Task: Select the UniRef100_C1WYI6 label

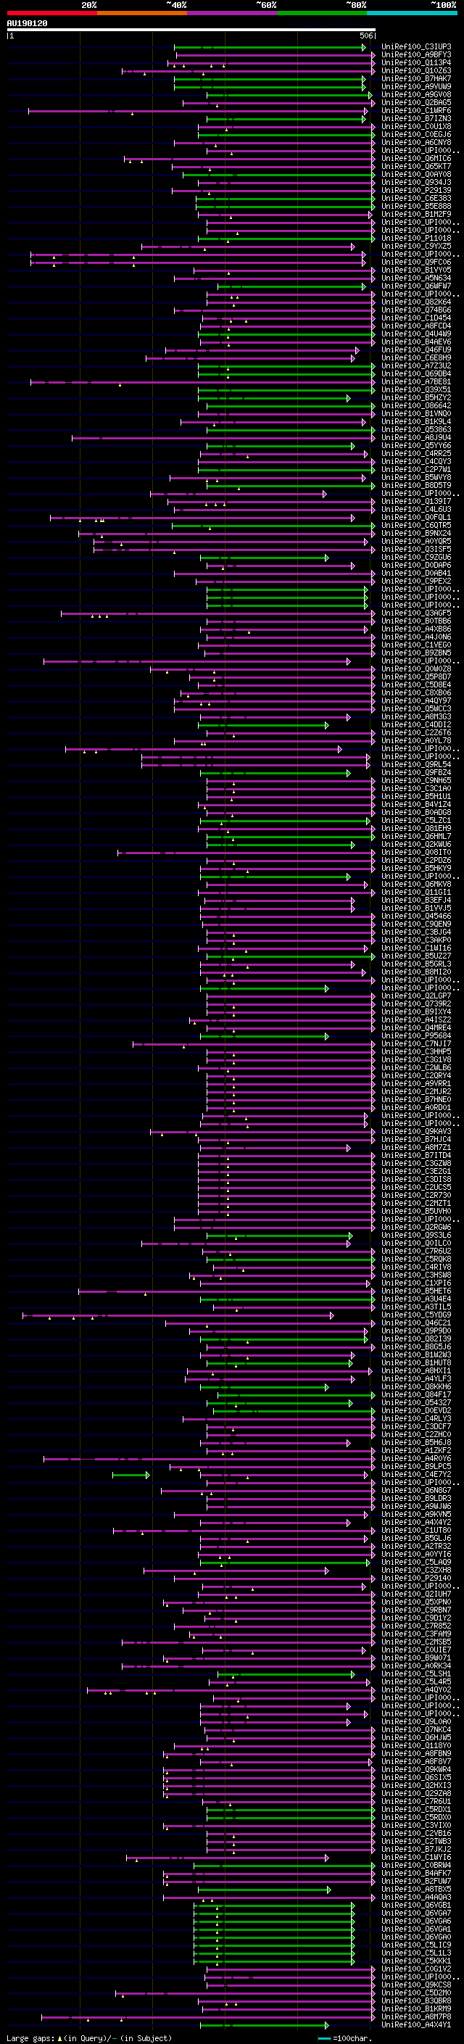Action: (415, 1858)
